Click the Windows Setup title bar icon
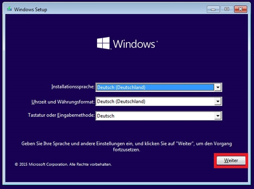The image size is (254, 189). [9, 9]
